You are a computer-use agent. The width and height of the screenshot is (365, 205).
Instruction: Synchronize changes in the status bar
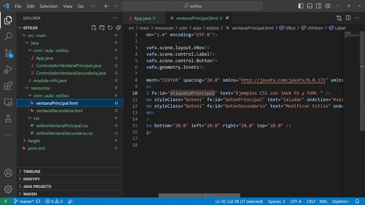point(38,201)
